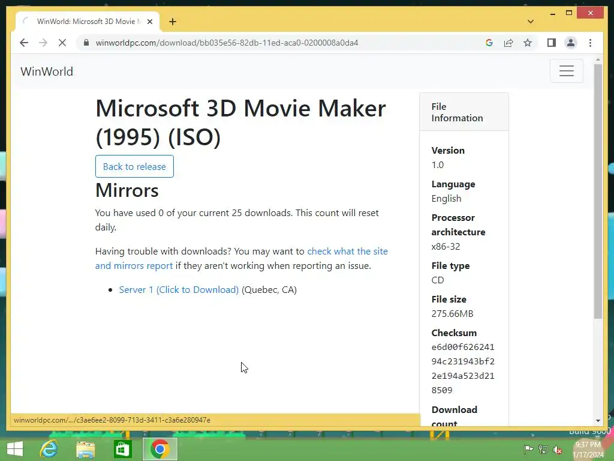This screenshot has height=461, width=614.
Task: Click the Microsoft 3D Movie Maker heading
Action: coord(241,122)
